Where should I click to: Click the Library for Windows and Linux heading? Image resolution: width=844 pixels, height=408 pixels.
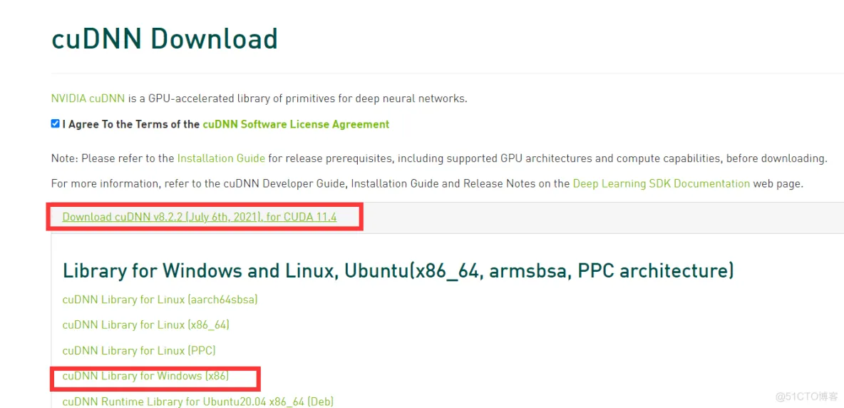tap(398, 271)
